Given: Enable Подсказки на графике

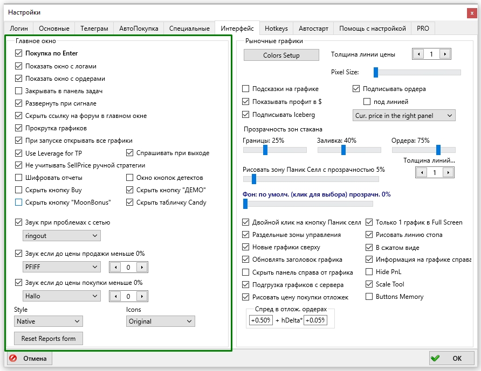Looking at the screenshot, I should click(x=245, y=88).
